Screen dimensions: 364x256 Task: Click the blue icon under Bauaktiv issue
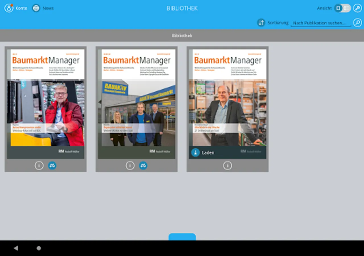tap(143, 166)
